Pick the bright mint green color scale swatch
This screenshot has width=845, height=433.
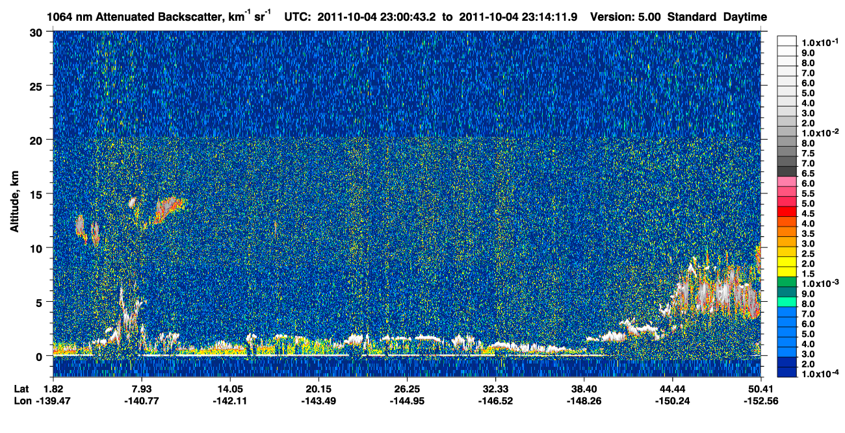787,303
